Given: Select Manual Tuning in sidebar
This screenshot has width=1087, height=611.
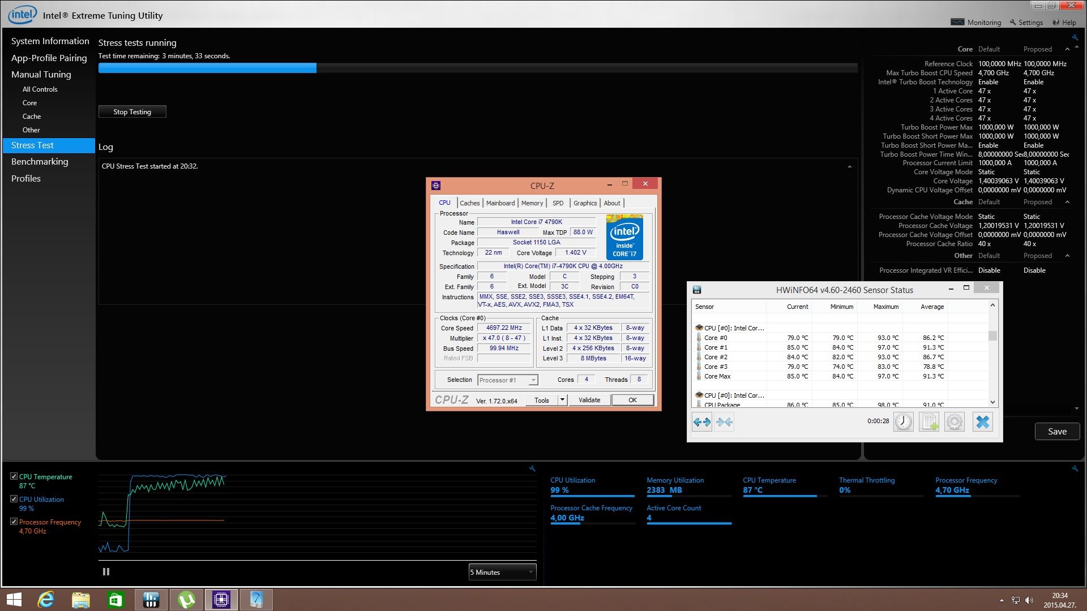Looking at the screenshot, I should click(x=41, y=74).
